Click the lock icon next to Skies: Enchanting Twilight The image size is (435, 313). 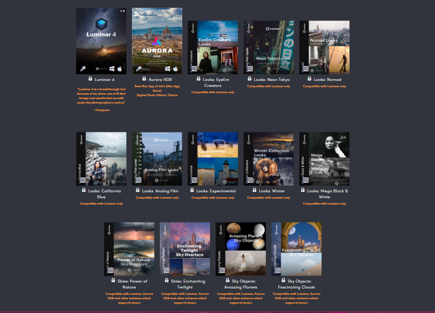click(167, 280)
